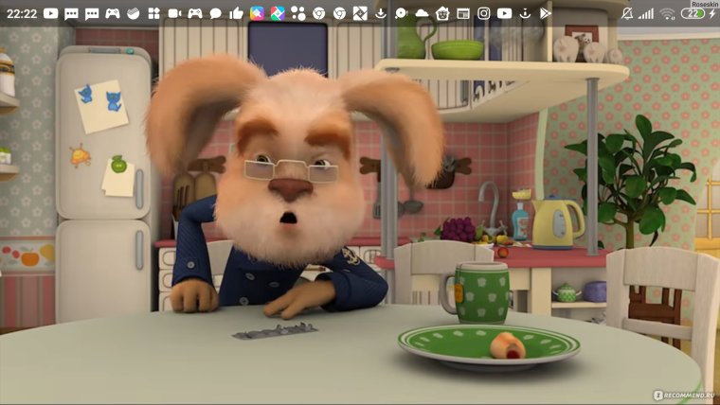
Task: Open the Google Play notification icon
Action: [x=546, y=13]
